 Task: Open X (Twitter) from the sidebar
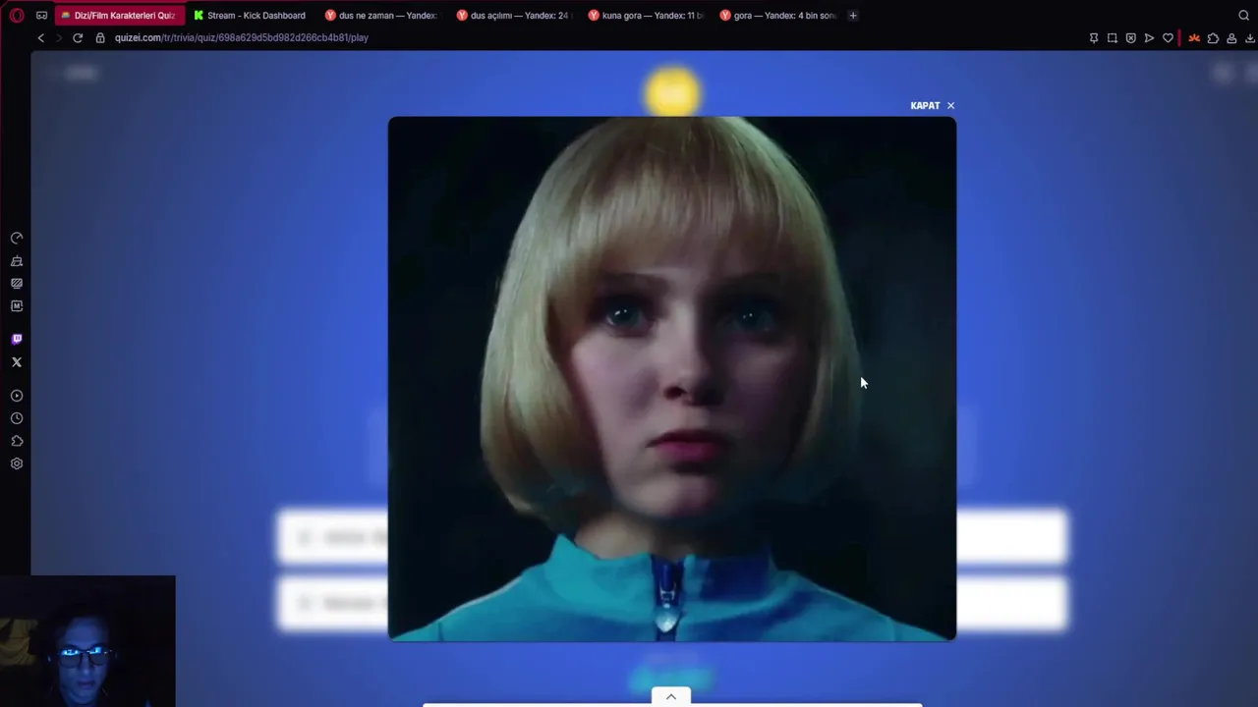click(17, 362)
